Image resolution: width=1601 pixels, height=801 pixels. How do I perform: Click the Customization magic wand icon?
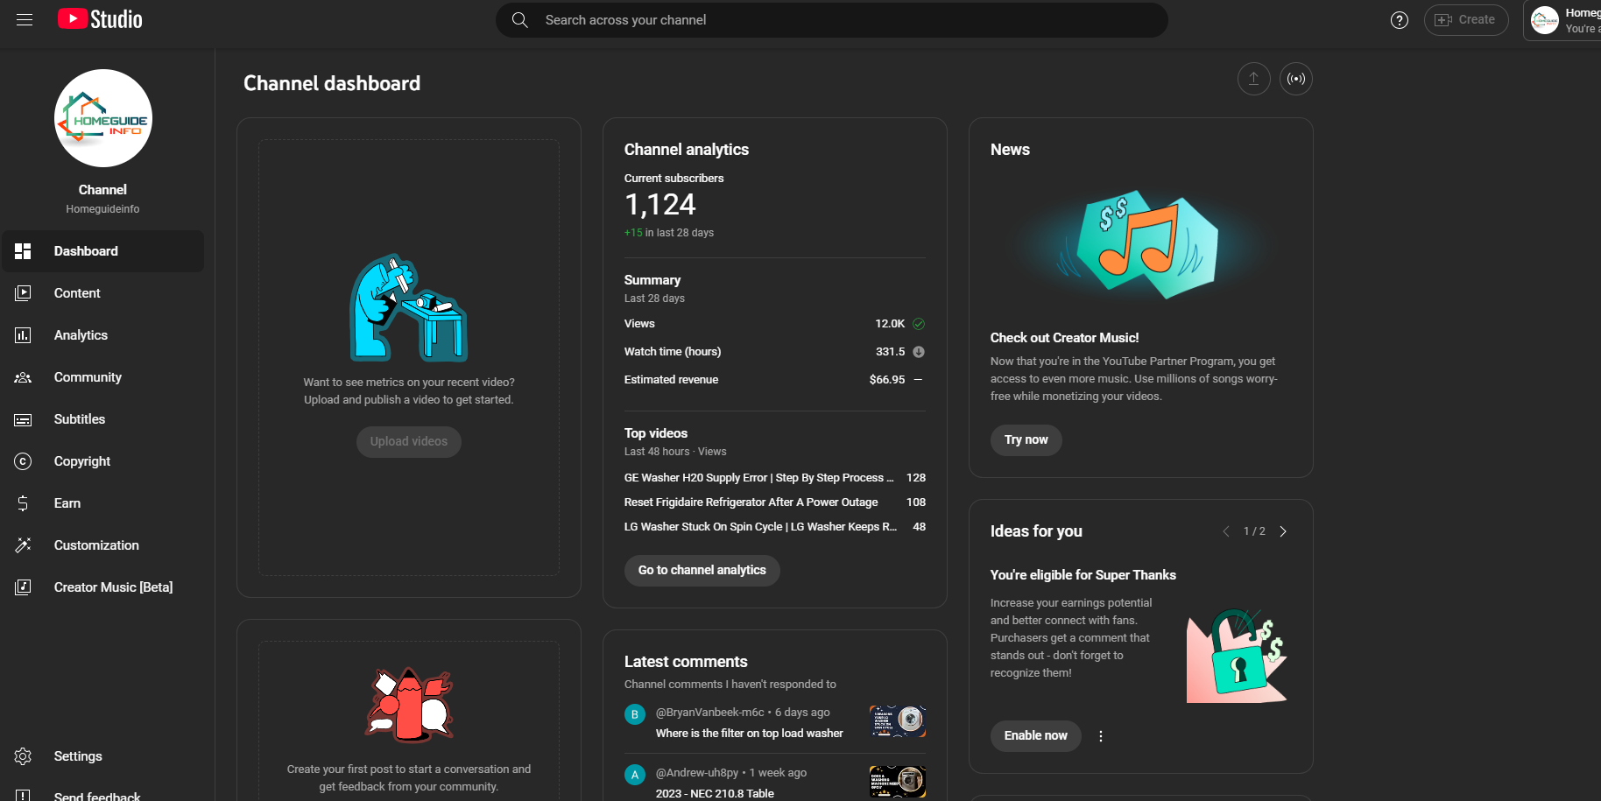tap(23, 545)
